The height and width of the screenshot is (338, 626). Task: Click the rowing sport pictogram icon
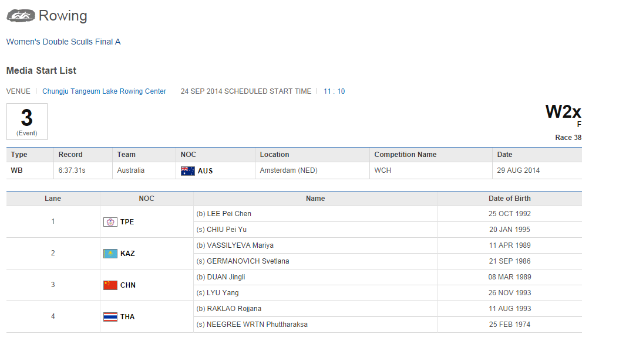point(21,16)
